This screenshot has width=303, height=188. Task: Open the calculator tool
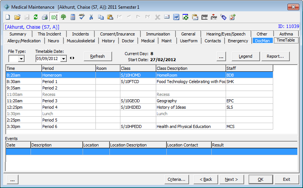click(73, 17)
